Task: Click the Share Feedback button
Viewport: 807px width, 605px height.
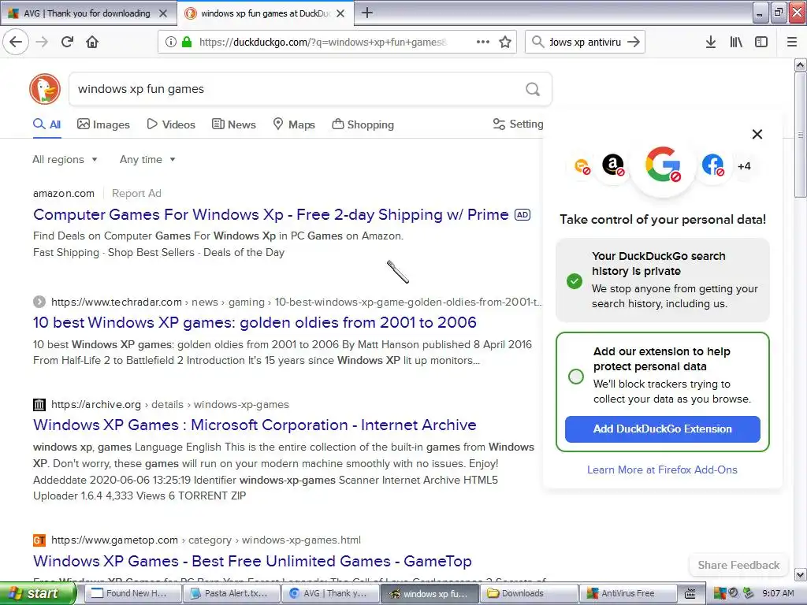Action: point(738,565)
